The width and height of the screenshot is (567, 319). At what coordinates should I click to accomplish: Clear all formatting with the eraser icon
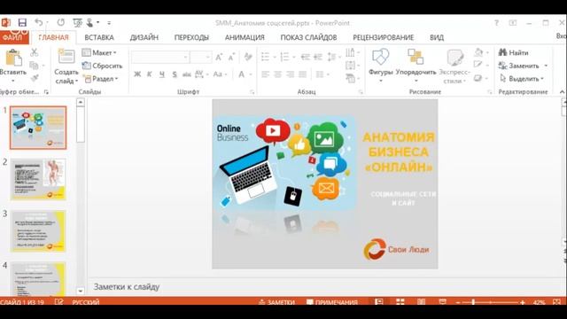click(248, 57)
